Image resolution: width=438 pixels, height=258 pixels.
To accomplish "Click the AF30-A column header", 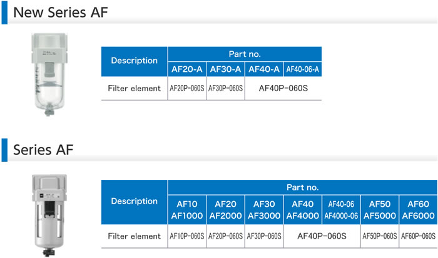I will [225, 69].
